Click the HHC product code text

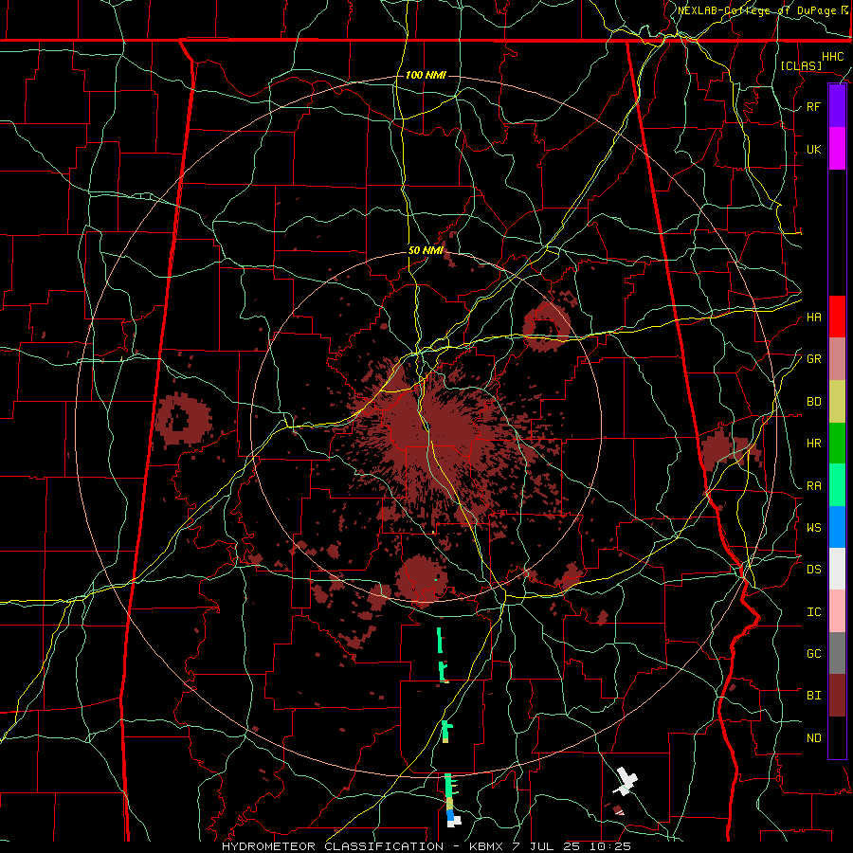click(x=833, y=57)
